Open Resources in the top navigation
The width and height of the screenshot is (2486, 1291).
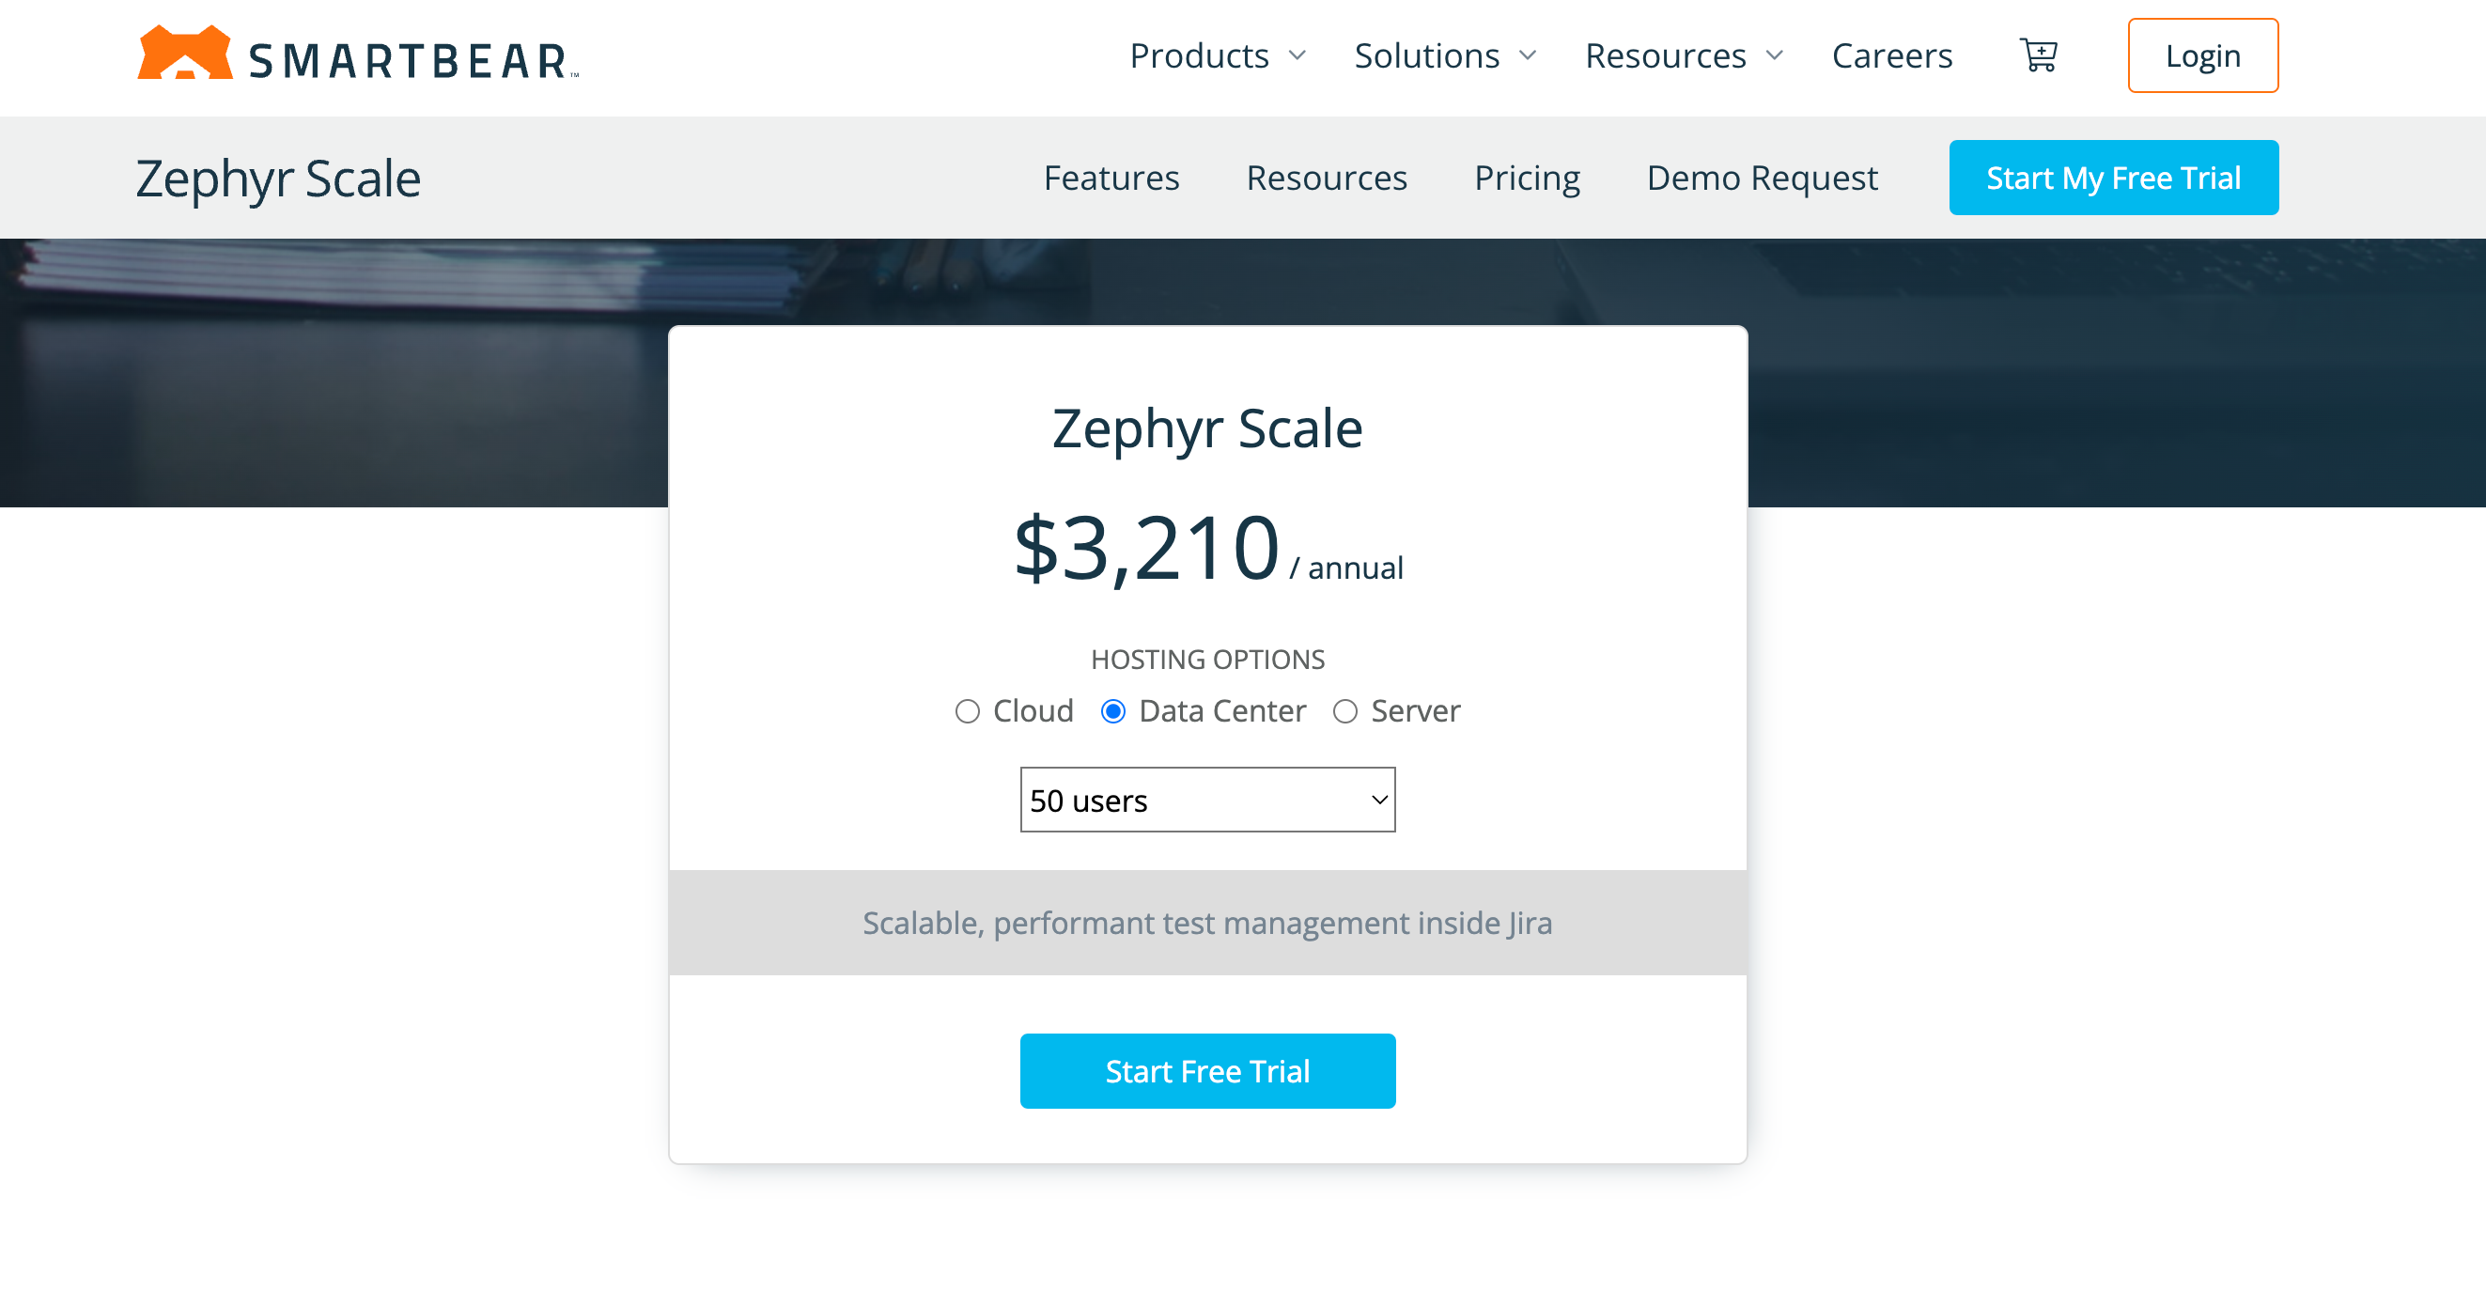coord(1666,56)
